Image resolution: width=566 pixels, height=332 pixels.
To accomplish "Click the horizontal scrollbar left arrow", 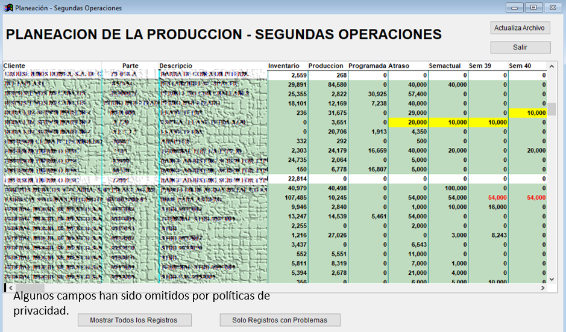I will [7, 288].
